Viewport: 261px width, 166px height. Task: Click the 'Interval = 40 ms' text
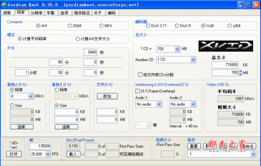184,126
